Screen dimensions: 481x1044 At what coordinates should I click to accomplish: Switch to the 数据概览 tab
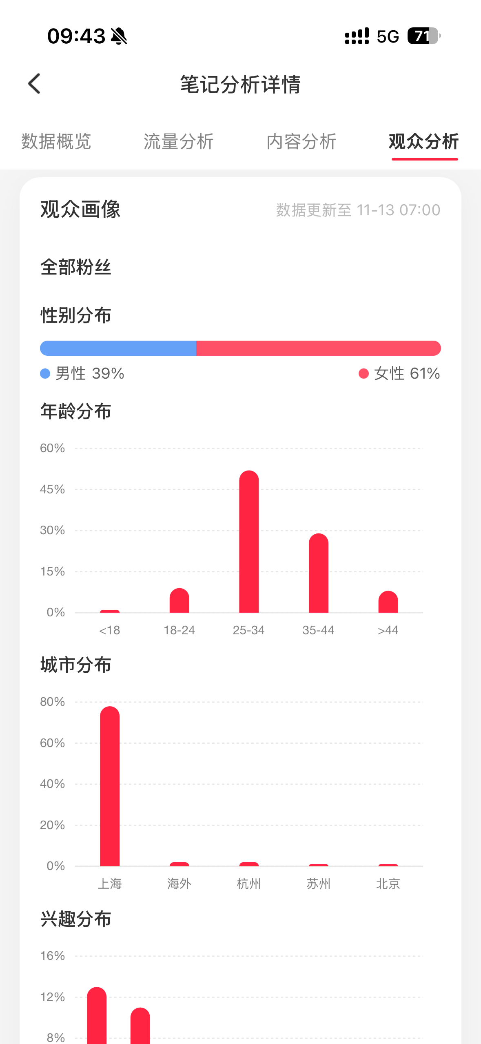click(56, 142)
